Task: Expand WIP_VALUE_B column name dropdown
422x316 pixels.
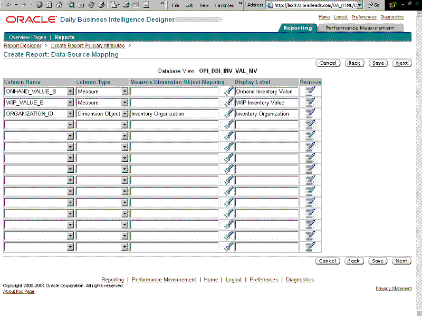Action: pos(70,103)
